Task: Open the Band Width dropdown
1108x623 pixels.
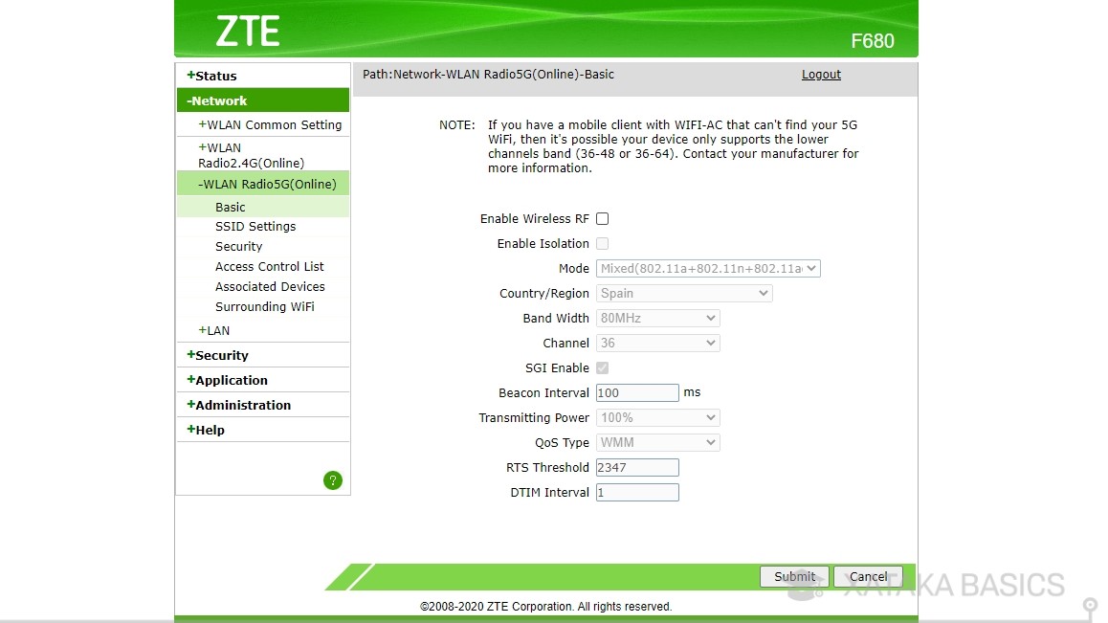Action: tap(657, 319)
